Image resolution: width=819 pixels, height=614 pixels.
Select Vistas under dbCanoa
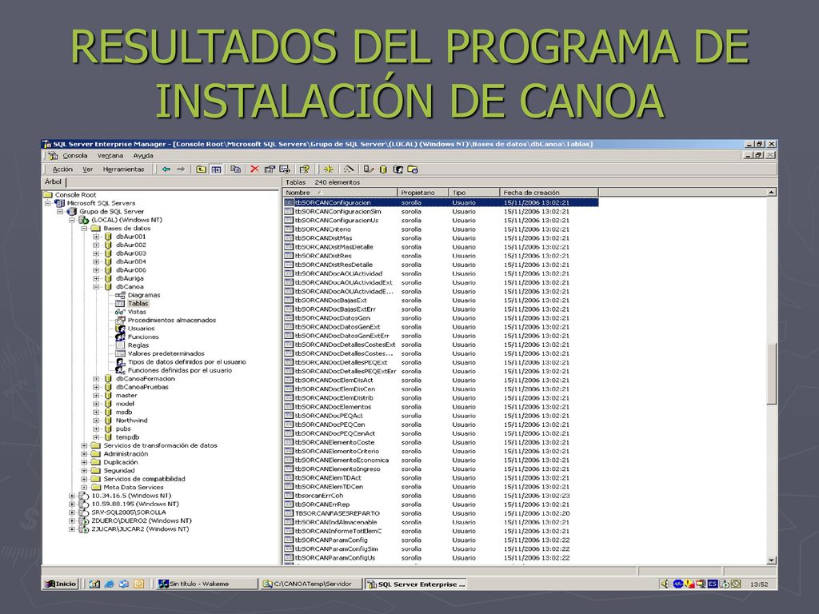[x=137, y=312]
